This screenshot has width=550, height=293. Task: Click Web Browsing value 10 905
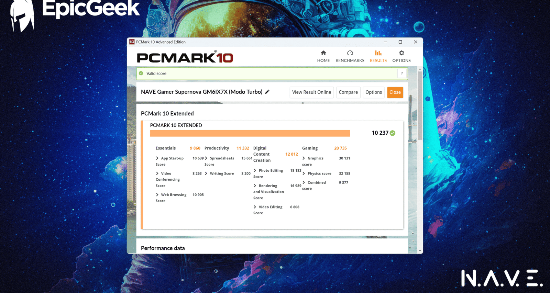tap(198, 195)
